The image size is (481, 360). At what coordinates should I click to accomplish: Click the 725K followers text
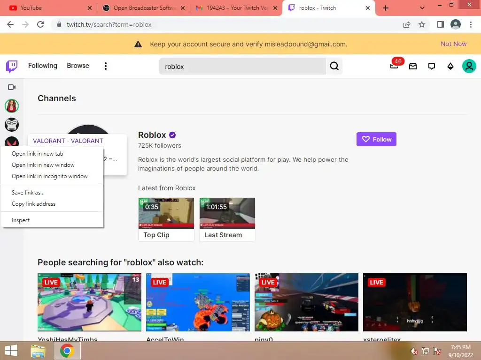(x=160, y=145)
